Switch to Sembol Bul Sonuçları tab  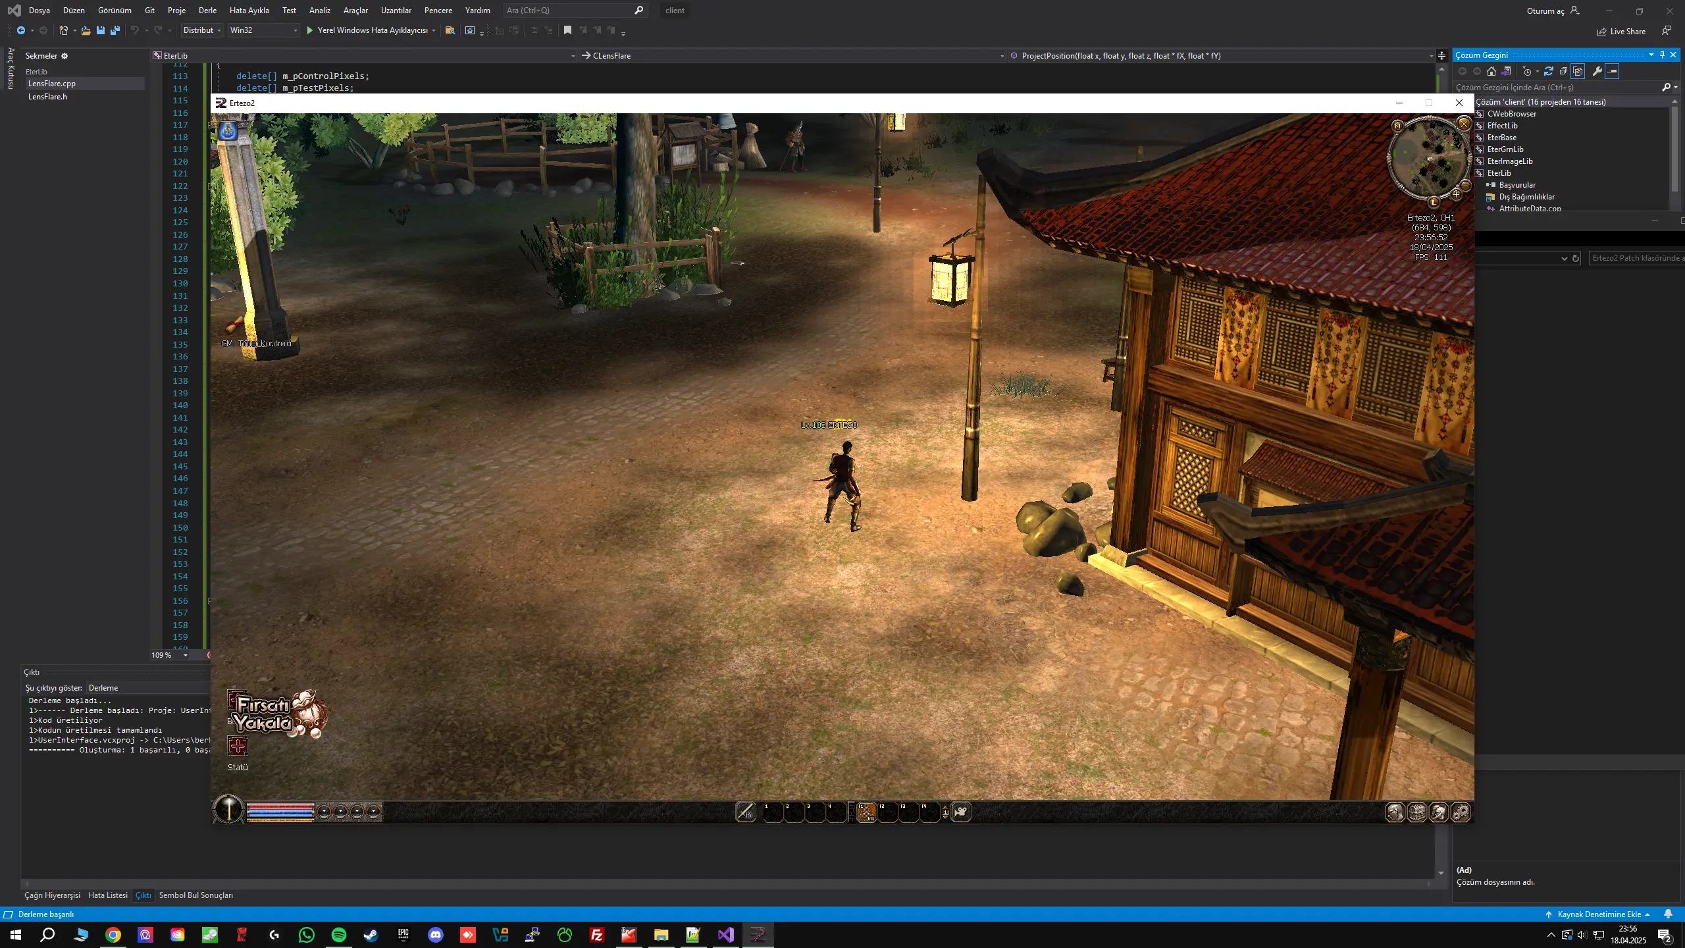(196, 895)
